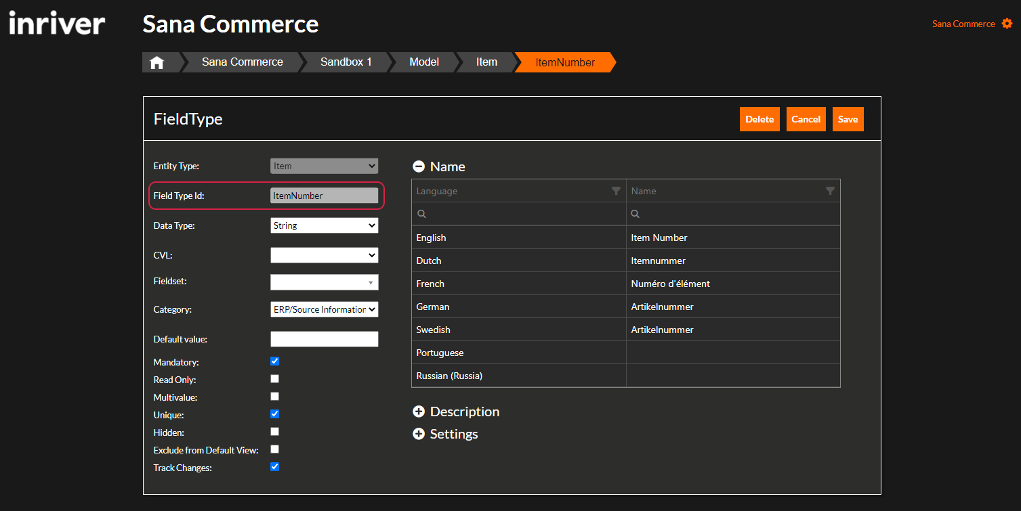
Task: Click the Field Type Id input
Action: click(324, 196)
